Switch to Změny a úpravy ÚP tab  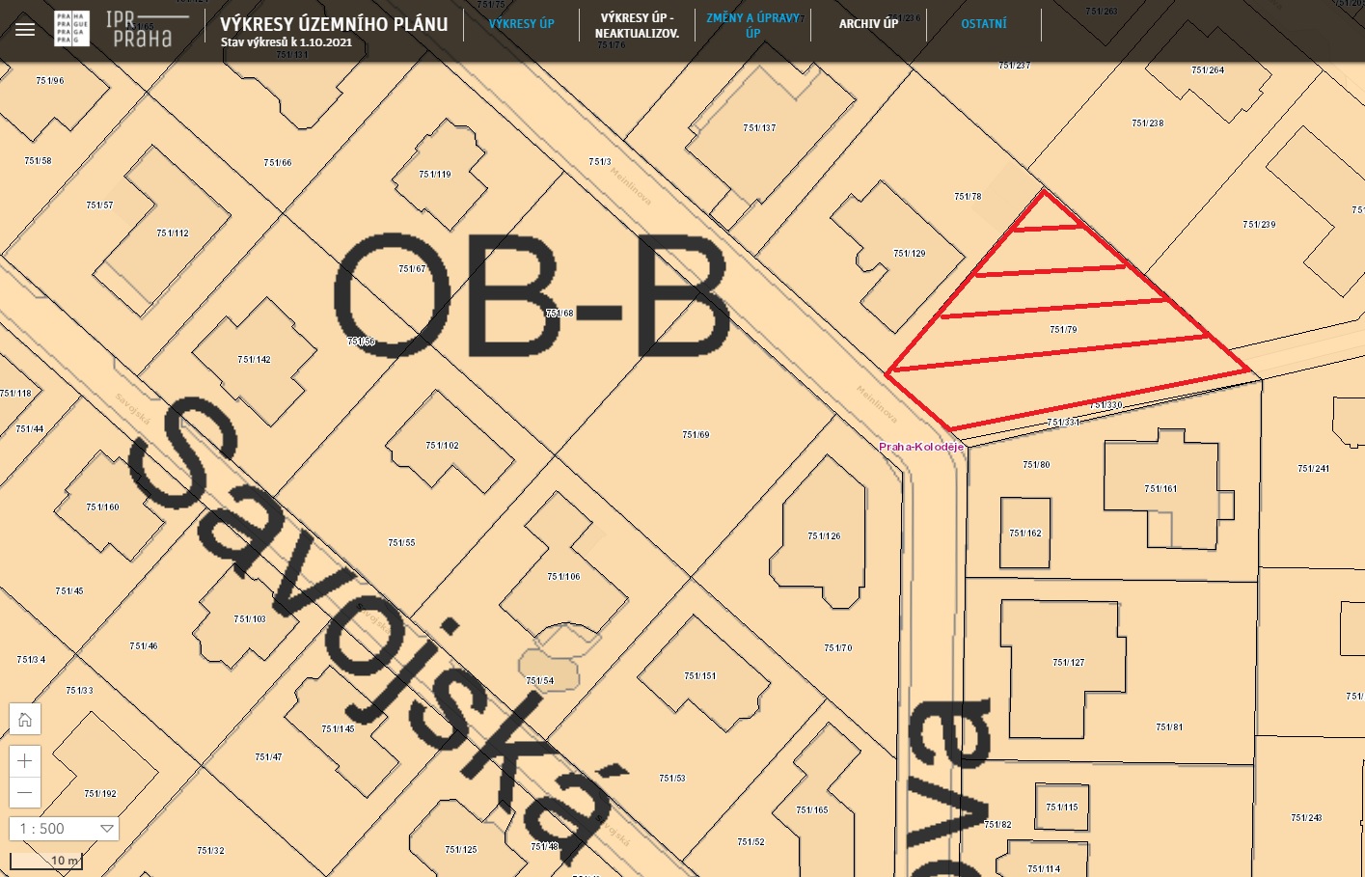pyautogui.click(x=752, y=26)
